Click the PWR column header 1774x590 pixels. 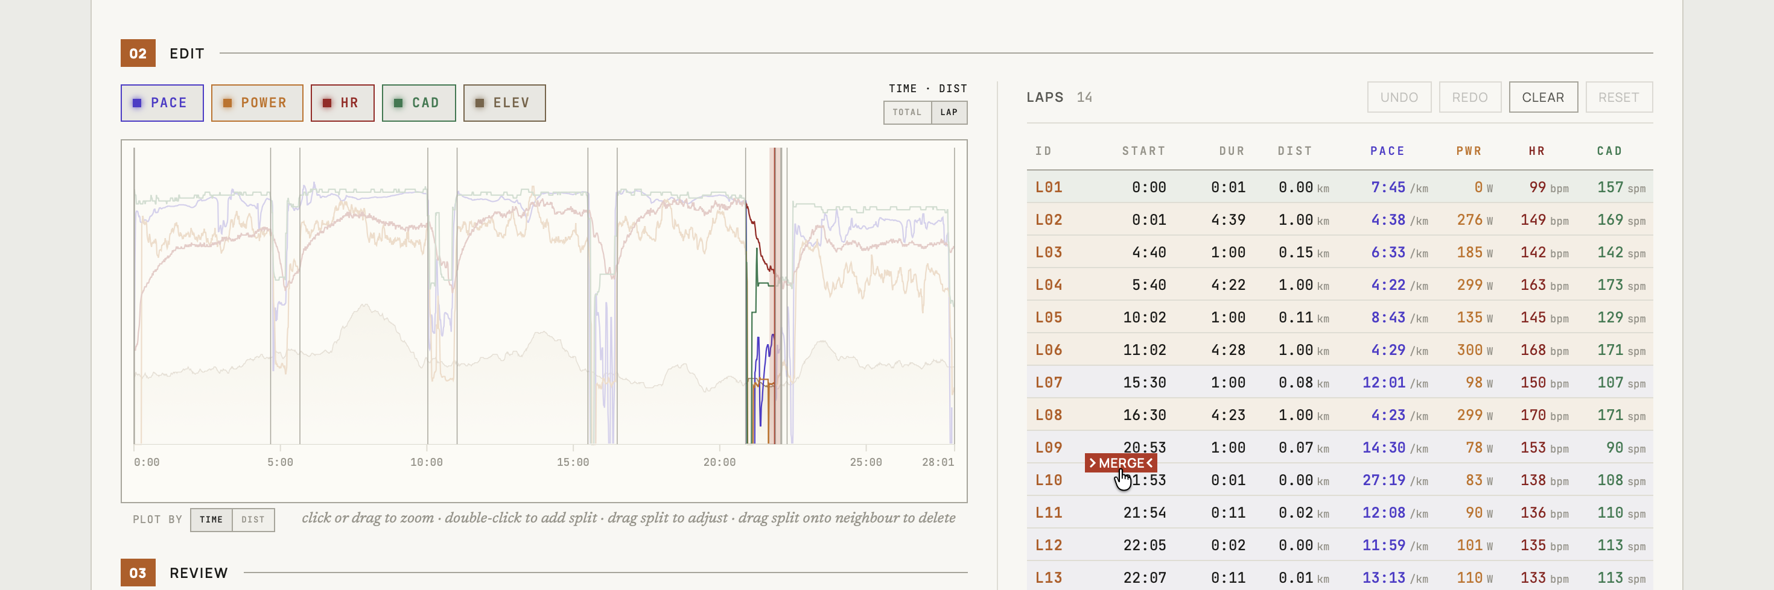[1468, 151]
